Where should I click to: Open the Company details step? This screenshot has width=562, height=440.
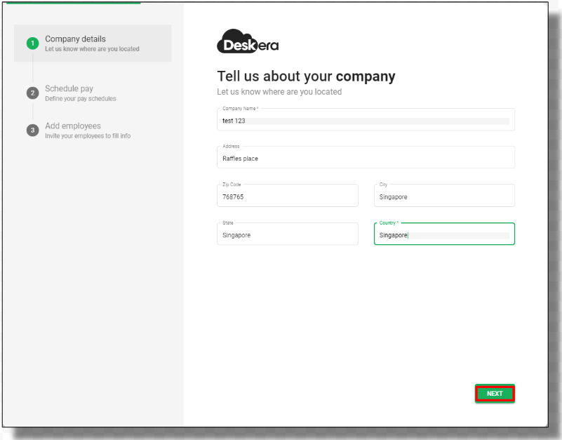(x=93, y=44)
